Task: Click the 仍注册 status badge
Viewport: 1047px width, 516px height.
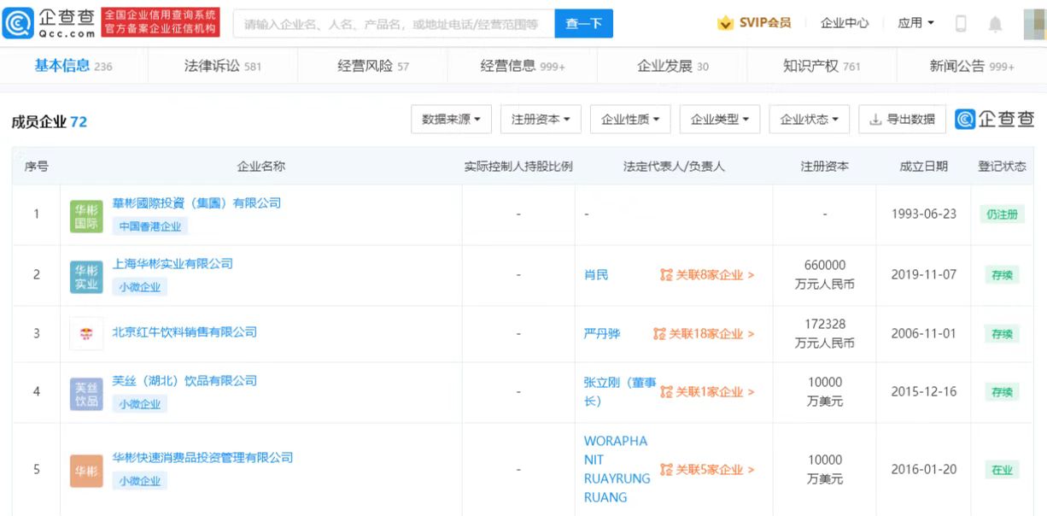Action: pyautogui.click(x=1003, y=215)
